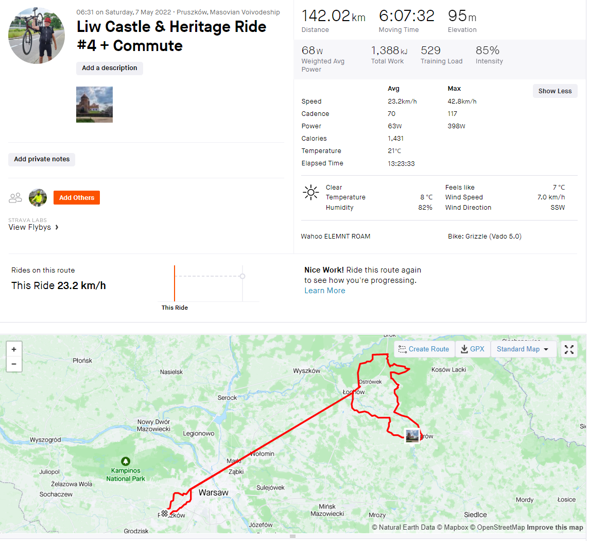The width and height of the screenshot is (589, 541).
Task: Click the finish flag marker on the map
Action: (x=164, y=513)
